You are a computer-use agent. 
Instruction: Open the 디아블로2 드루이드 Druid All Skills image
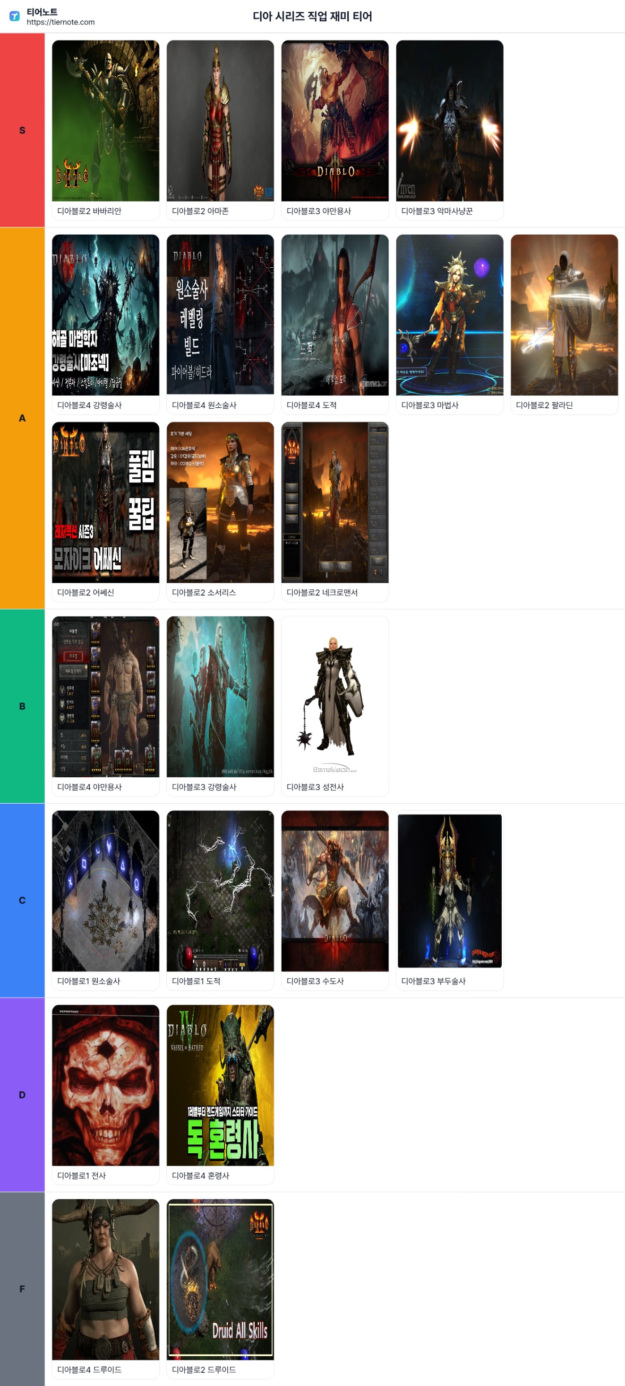click(x=220, y=1279)
